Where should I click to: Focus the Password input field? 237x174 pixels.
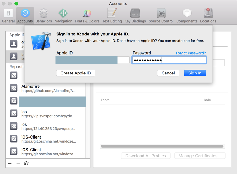click(x=169, y=60)
